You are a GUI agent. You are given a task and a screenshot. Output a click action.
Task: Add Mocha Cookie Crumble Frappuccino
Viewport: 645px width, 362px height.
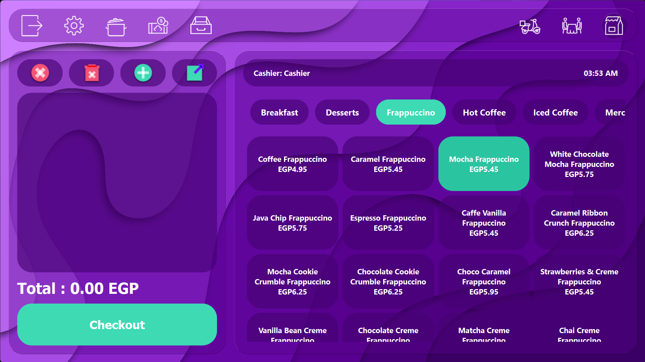[292, 281]
